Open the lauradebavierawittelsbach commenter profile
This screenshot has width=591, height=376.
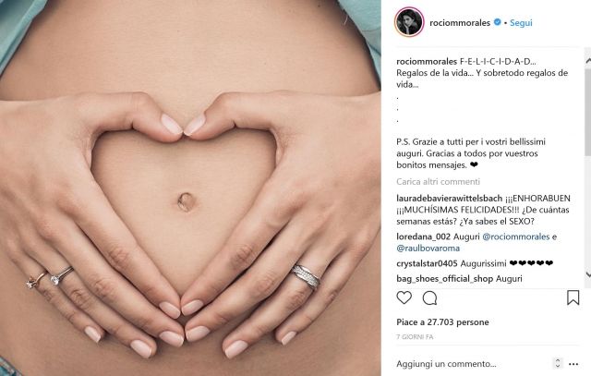(x=450, y=199)
